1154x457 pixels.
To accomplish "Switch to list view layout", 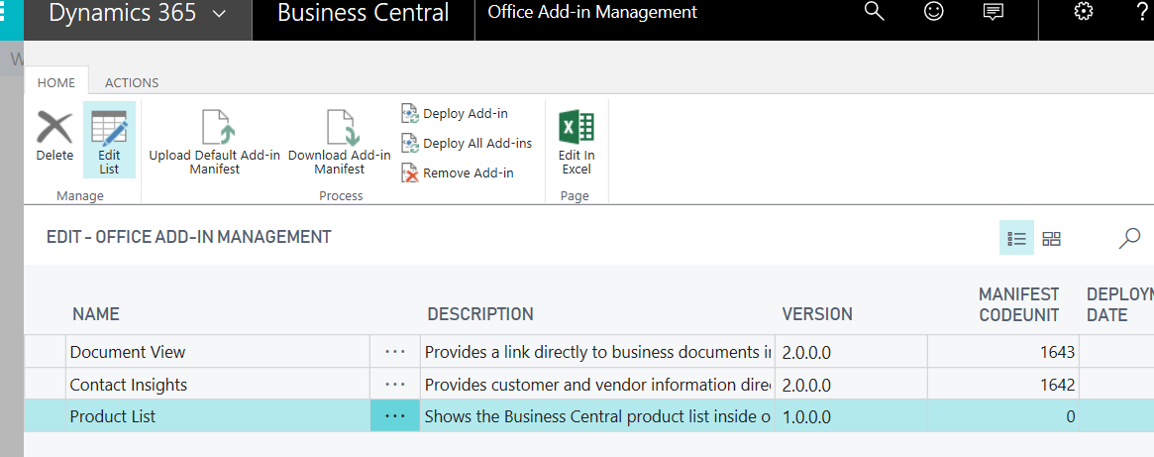I will (x=1016, y=238).
